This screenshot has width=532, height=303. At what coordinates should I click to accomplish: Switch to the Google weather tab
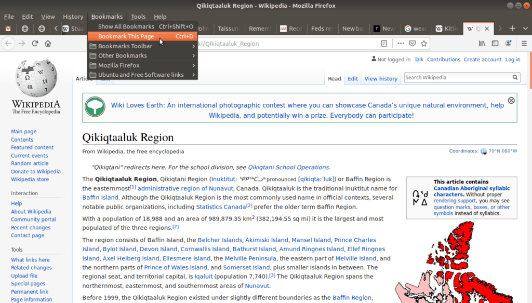coord(416,29)
